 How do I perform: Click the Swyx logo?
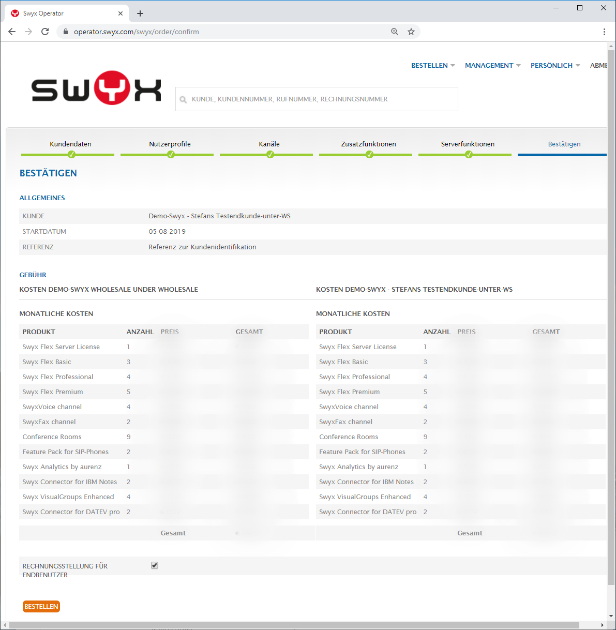click(96, 88)
